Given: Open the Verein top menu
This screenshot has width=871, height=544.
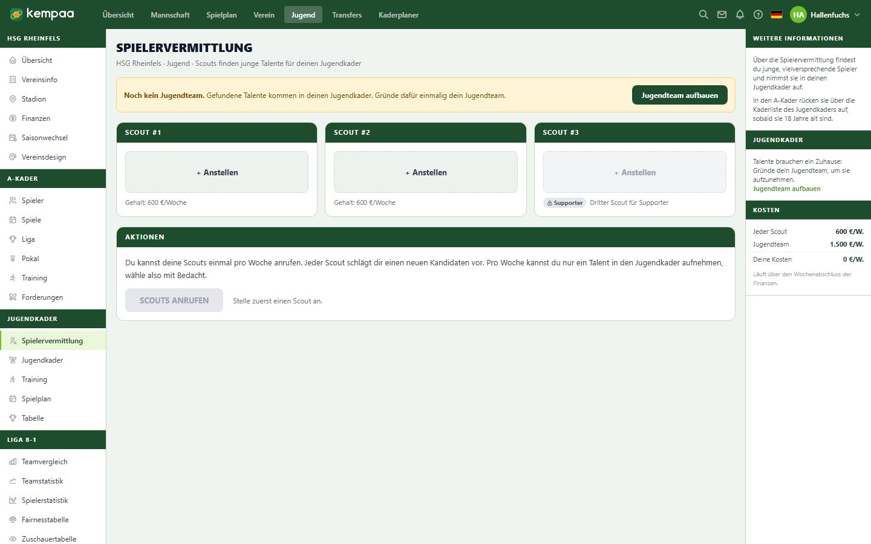Looking at the screenshot, I should (264, 15).
